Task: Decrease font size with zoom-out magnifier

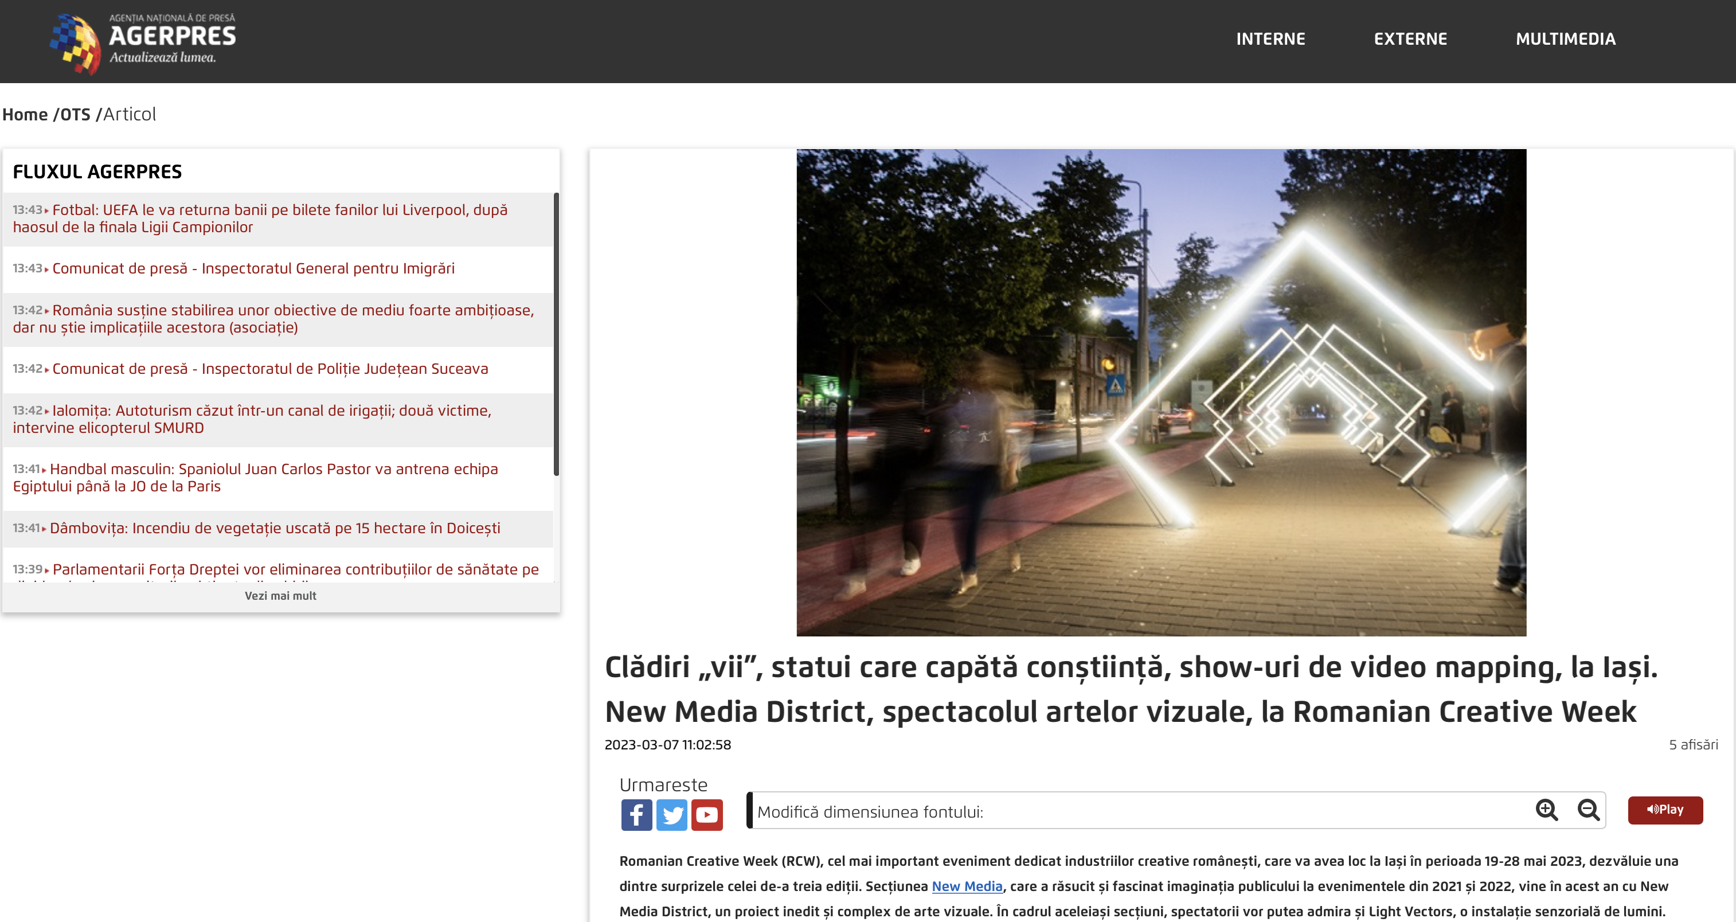Action: 1588,810
